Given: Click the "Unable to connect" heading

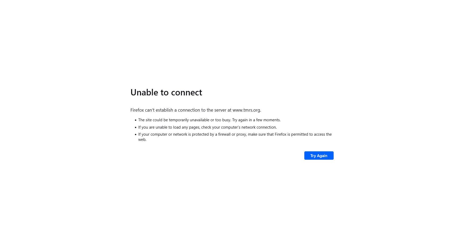Looking at the screenshot, I should [166, 93].
